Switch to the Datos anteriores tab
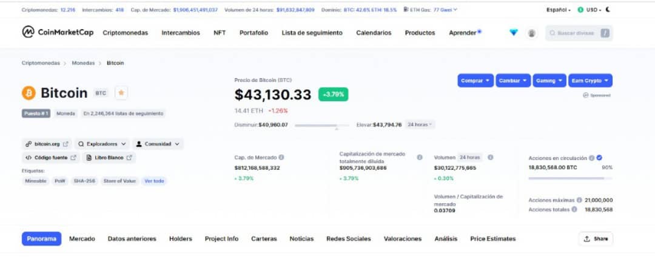The height and width of the screenshot is (262, 655). [x=132, y=238]
